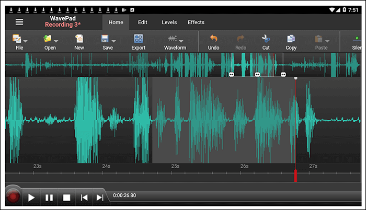Image resolution: width=366 pixels, height=210 pixels.
Task: Play the recording
Action: [31, 197]
